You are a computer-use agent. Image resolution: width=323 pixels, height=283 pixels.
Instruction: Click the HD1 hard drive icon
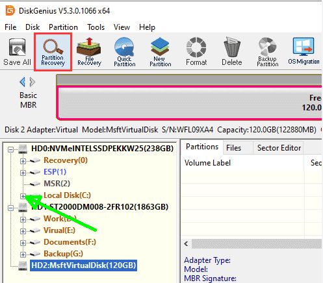click(x=23, y=207)
